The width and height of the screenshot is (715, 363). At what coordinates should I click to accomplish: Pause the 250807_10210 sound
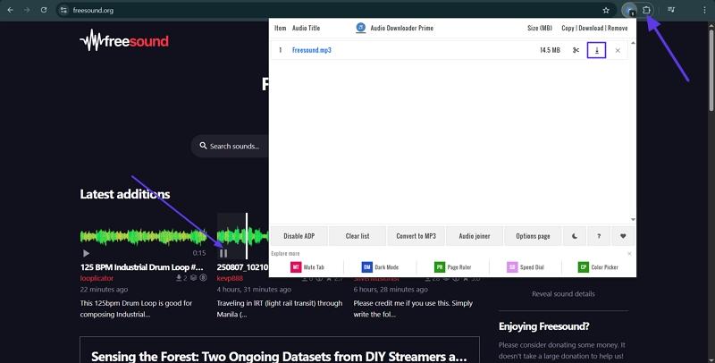tap(223, 253)
